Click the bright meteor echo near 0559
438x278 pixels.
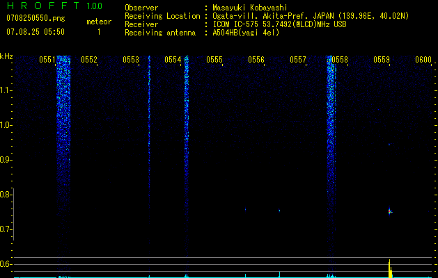pos(390,211)
